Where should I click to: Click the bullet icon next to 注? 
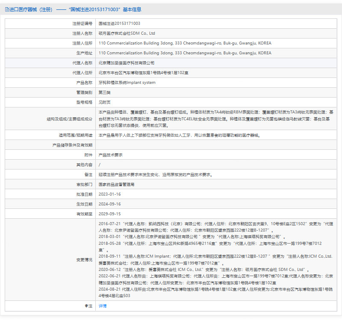[x=87, y=306]
